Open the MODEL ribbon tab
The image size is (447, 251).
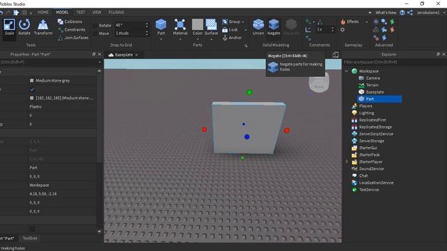point(62,13)
